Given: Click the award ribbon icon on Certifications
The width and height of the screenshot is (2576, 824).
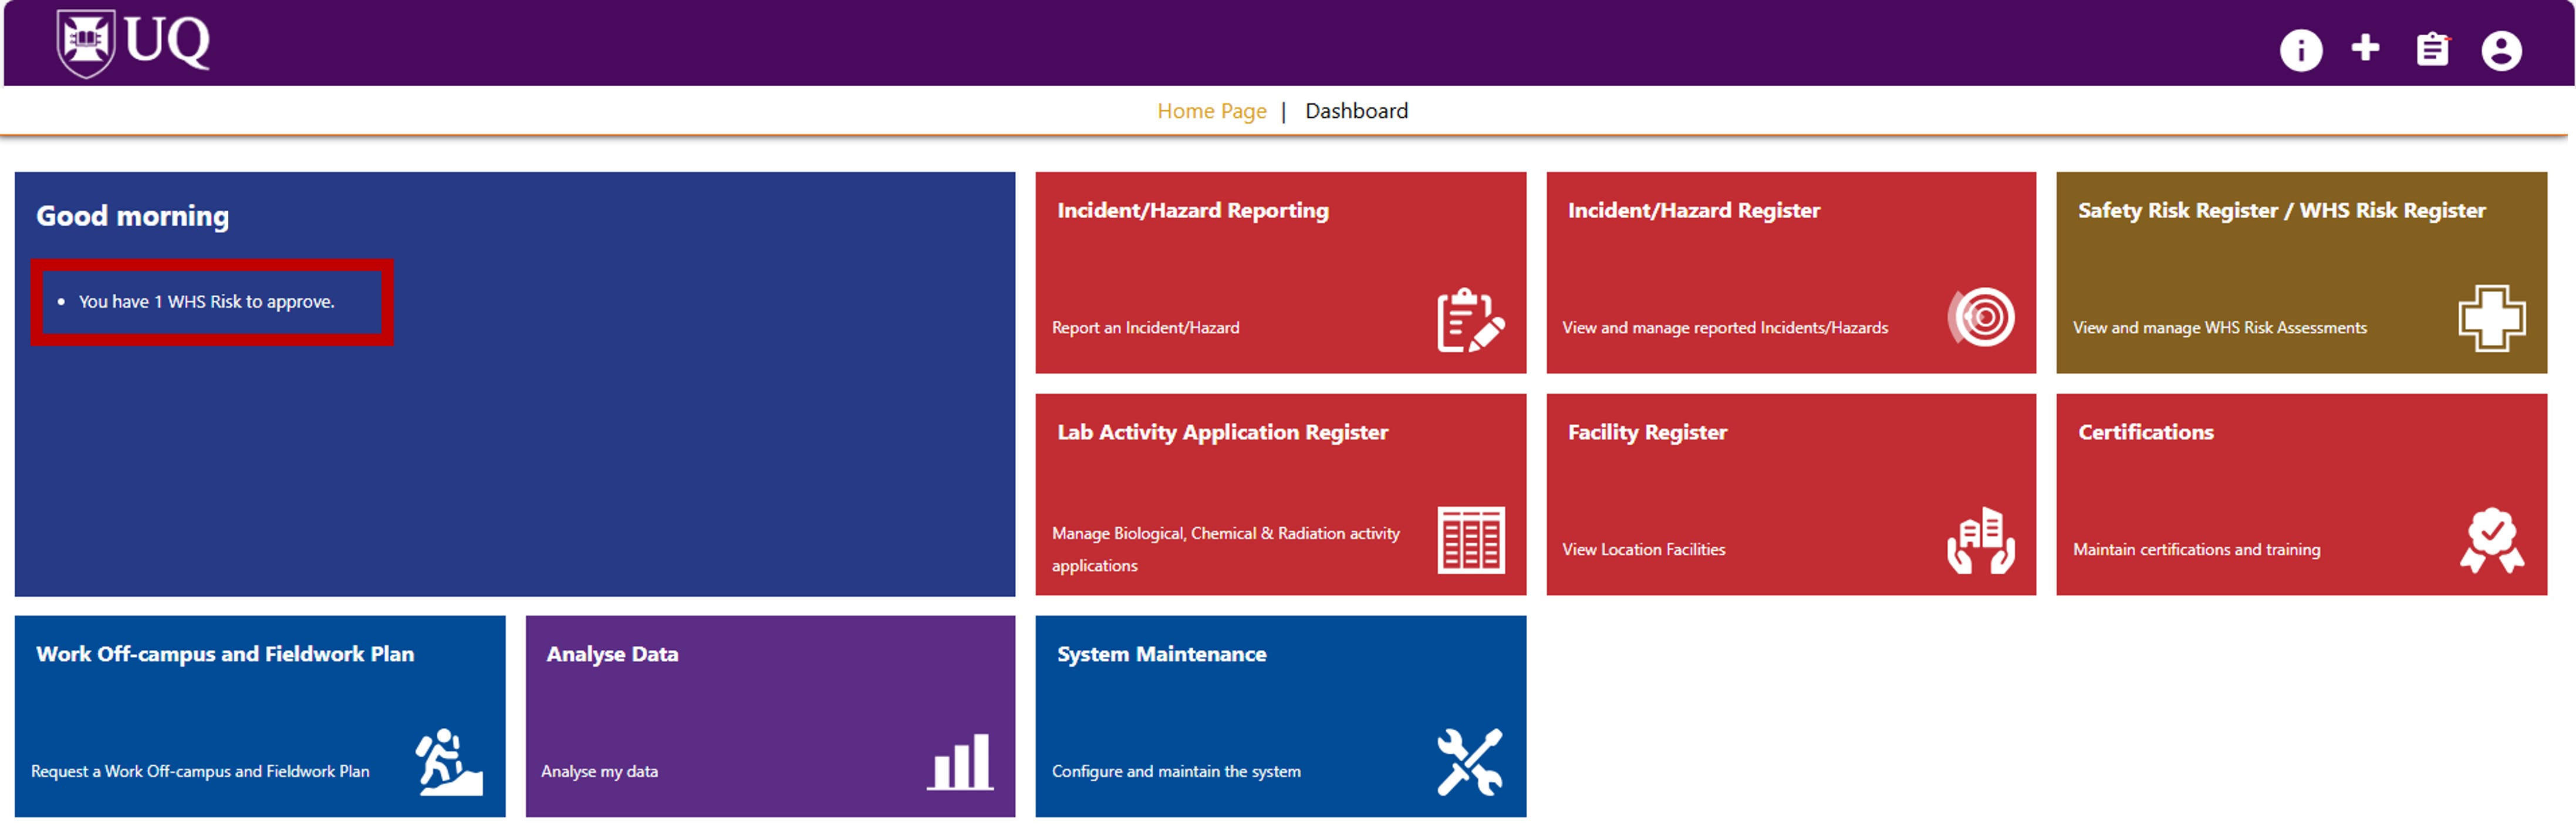Looking at the screenshot, I should coord(2491,540).
